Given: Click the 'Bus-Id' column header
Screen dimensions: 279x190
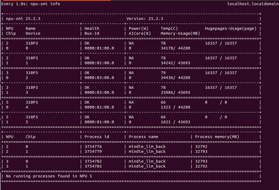Looking at the screenshot, I should (92, 34).
